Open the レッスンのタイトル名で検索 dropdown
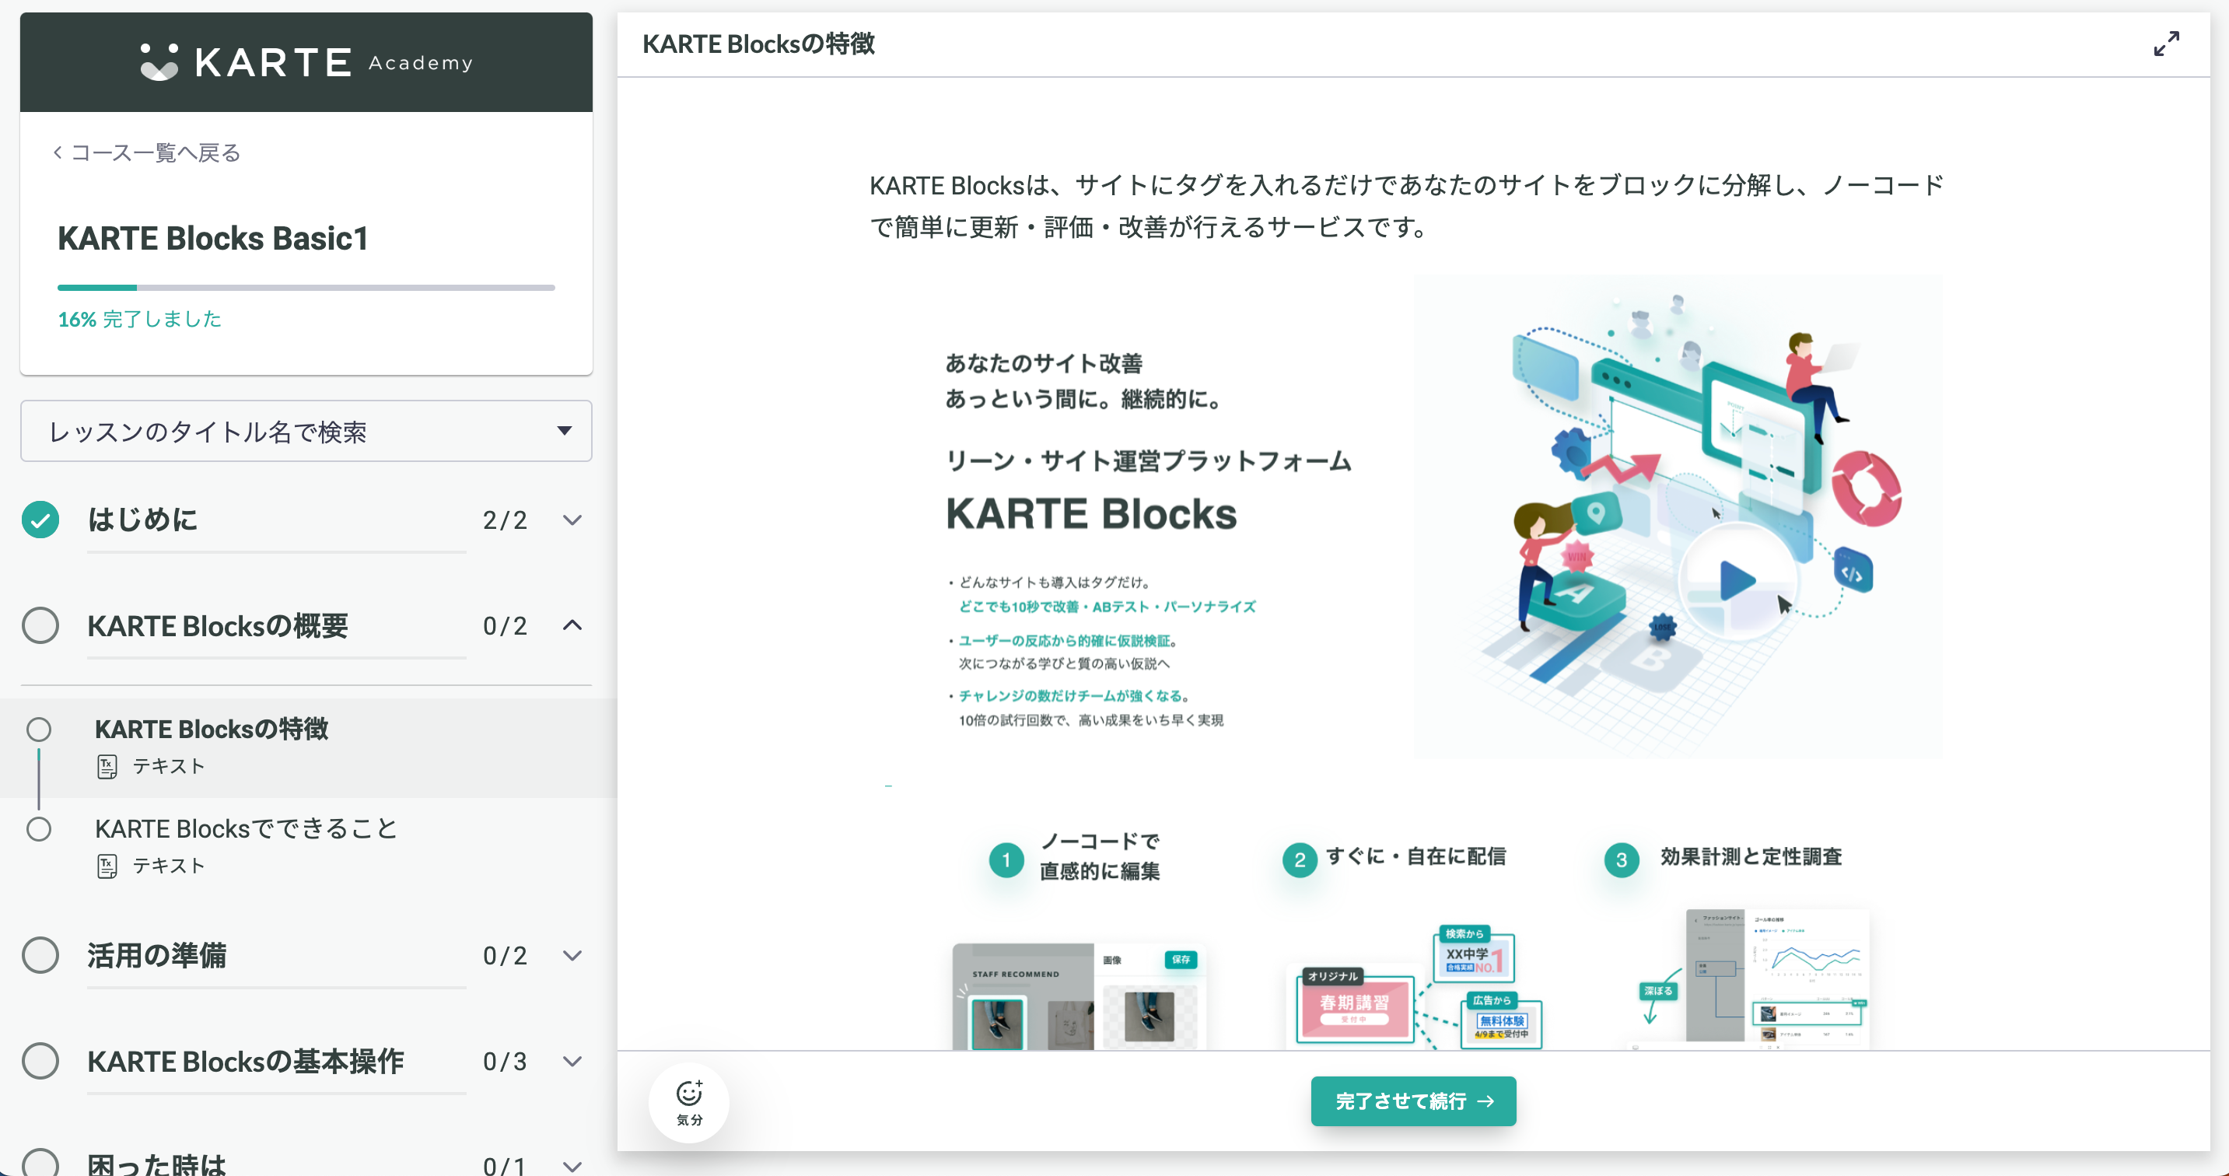Viewport: 2229px width, 1176px height. [306, 431]
